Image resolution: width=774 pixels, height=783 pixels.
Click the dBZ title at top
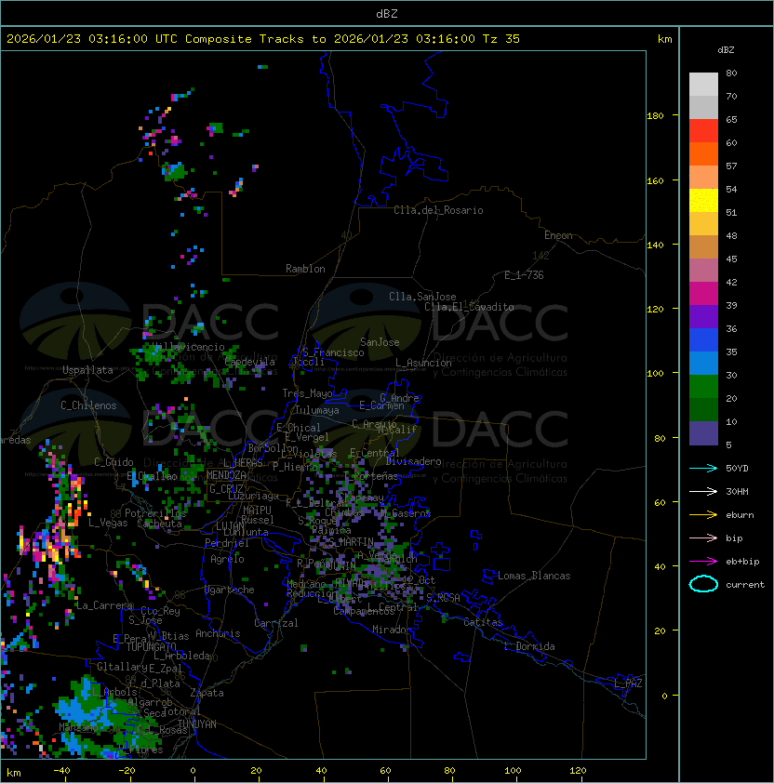(387, 14)
